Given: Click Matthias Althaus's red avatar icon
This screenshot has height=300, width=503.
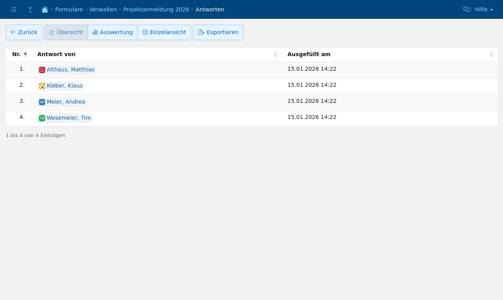Looking at the screenshot, I should click(x=42, y=70).
